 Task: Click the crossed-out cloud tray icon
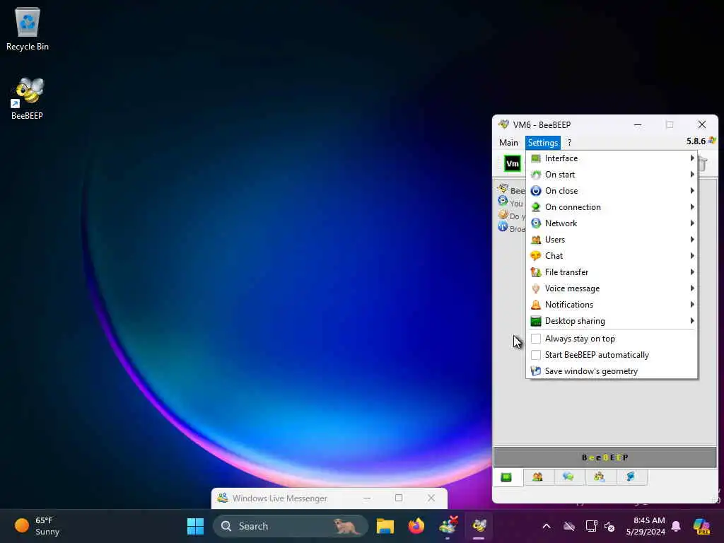569,526
